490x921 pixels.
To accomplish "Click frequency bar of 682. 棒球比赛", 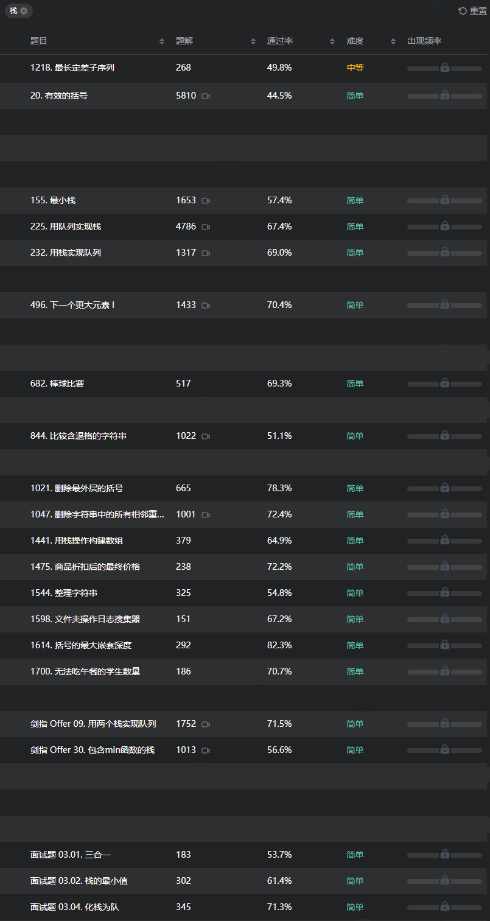I will pos(444,383).
